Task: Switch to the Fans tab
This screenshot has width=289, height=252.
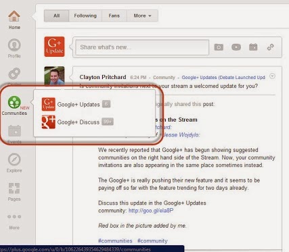Action: point(114,16)
